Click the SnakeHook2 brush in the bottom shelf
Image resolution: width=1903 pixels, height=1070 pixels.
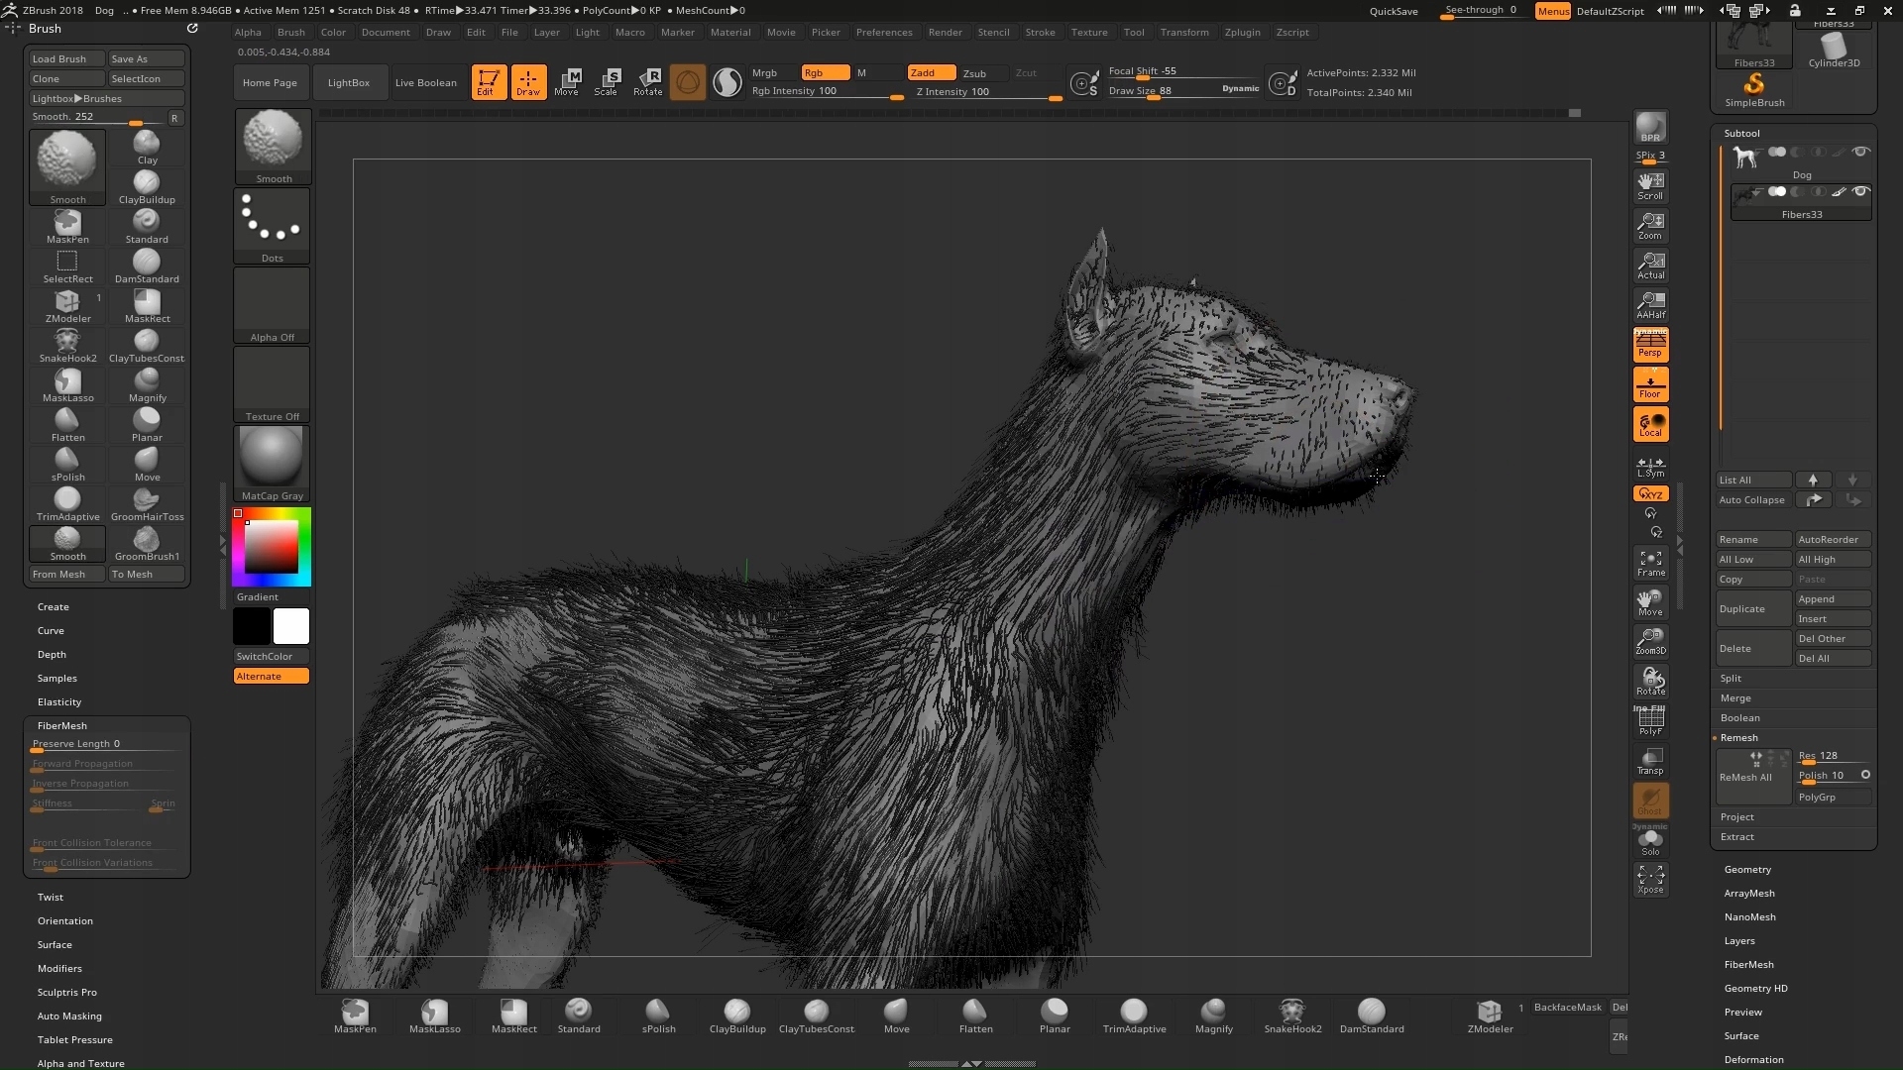1291,1015
